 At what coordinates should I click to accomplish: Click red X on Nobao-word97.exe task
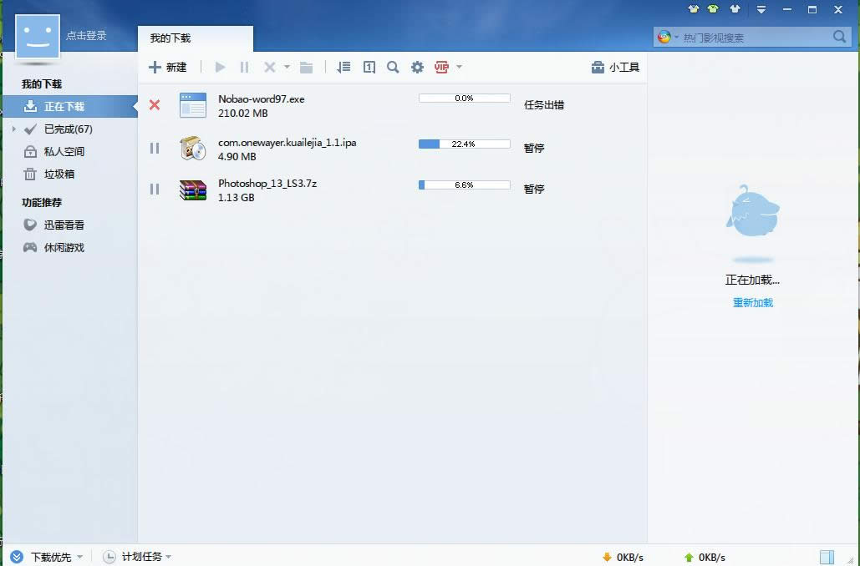[x=155, y=104]
